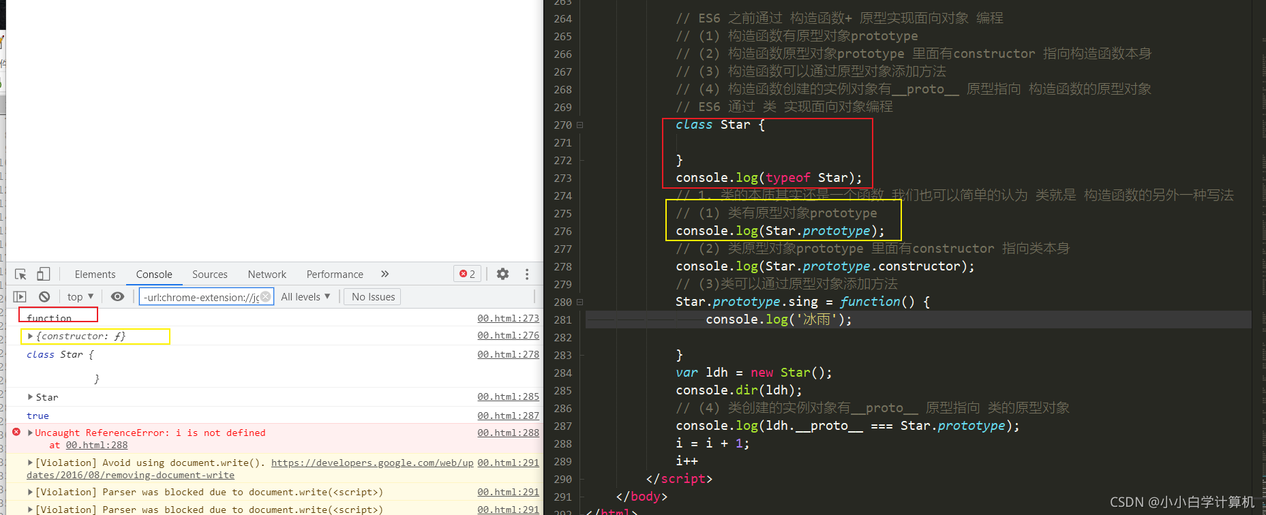1266x515 pixels.
Task: Expand the Uncaught ReferenceError message
Action: (30, 433)
